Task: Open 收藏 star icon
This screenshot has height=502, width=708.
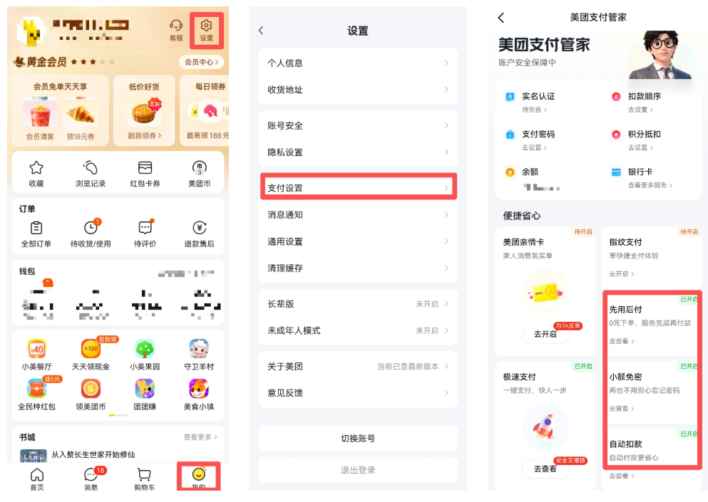Action: (36, 168)
